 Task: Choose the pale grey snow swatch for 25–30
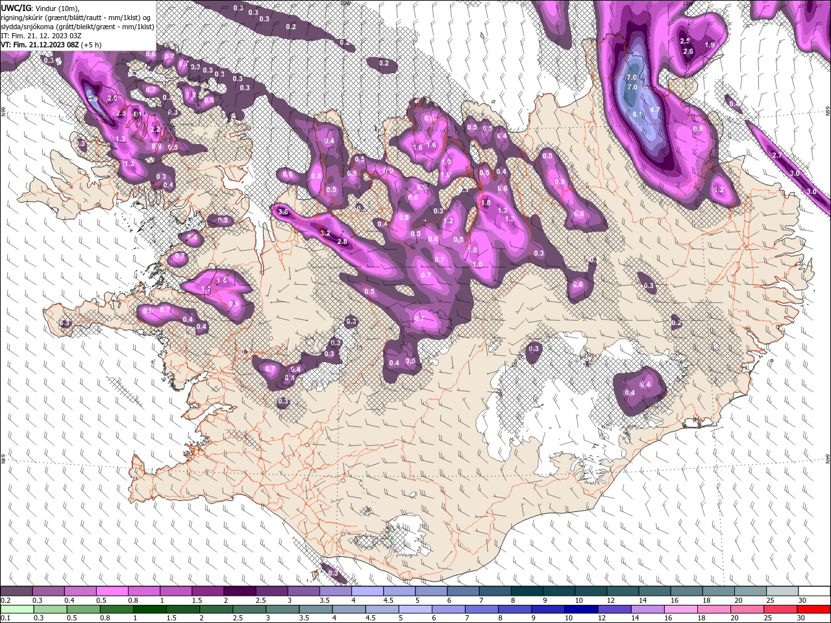click(x=782, y=591)
